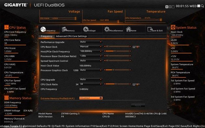This screenshot has height=128, width=205.
Task: Open the CPU Base Clock Manual dropdown
Action: 91,46
